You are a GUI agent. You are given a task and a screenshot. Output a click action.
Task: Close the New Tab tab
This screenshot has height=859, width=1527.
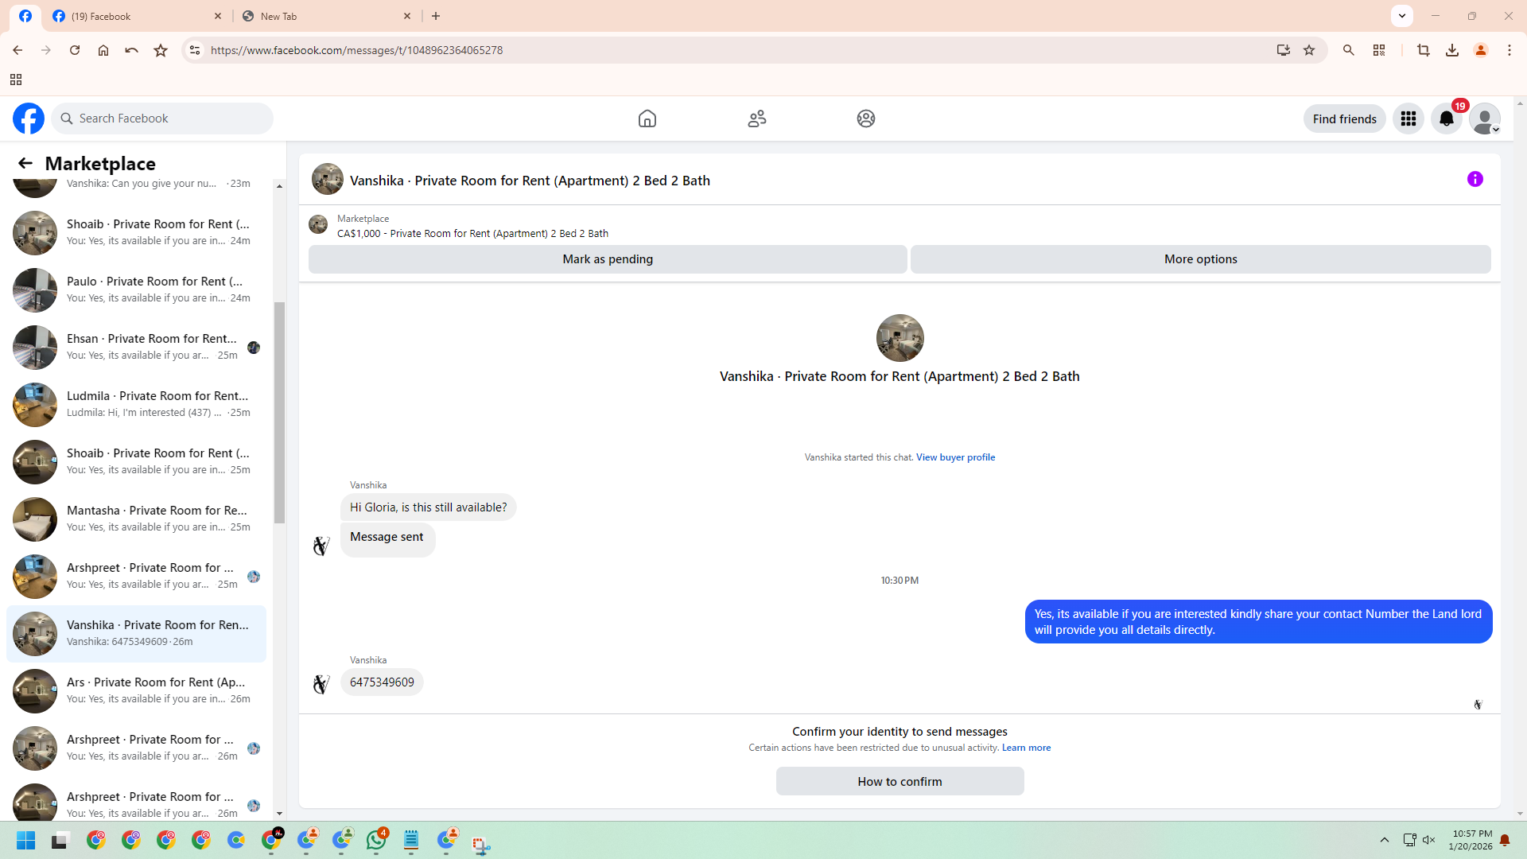pos(407,16)
